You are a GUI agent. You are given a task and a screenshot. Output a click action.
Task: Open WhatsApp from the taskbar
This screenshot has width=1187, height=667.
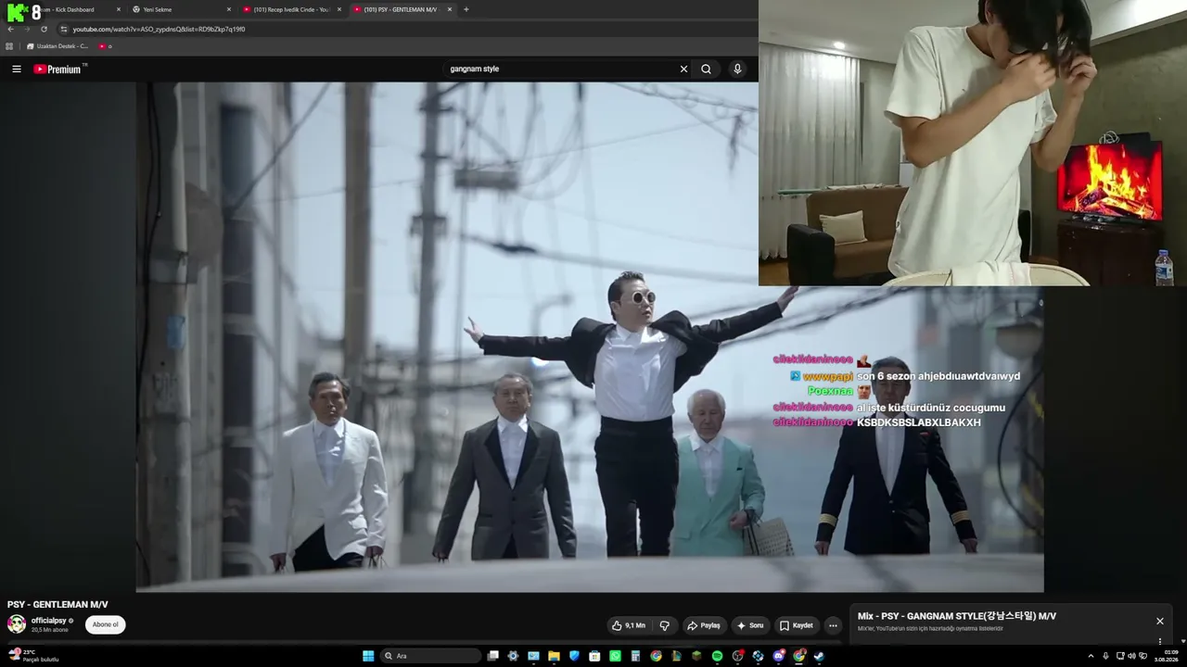click(x=615, y=656)
